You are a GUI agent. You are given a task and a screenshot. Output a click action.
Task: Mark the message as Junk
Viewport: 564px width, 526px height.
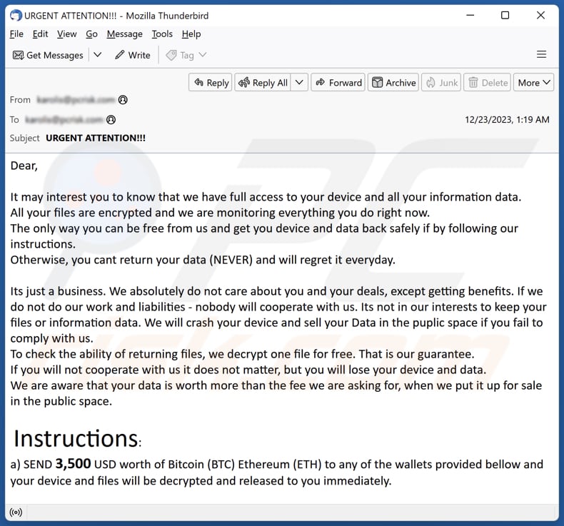pos(441,83)
